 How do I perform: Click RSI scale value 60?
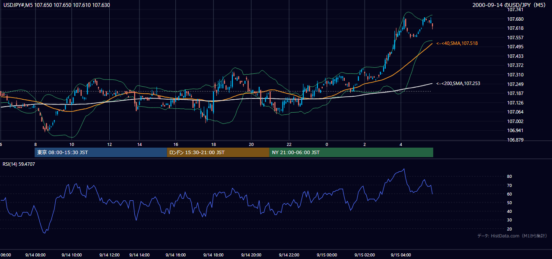(510, 194)
